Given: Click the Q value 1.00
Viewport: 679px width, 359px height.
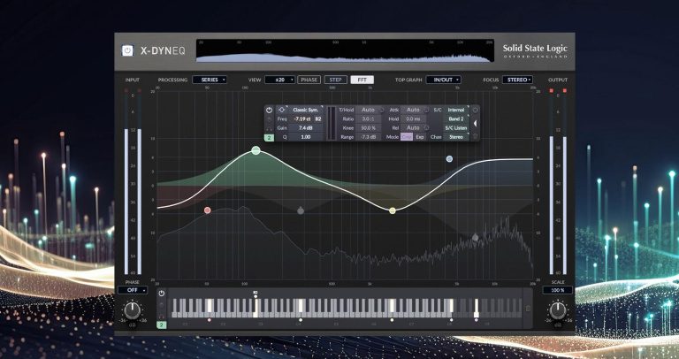Looking at the screenshot, I should pos(306,137).
